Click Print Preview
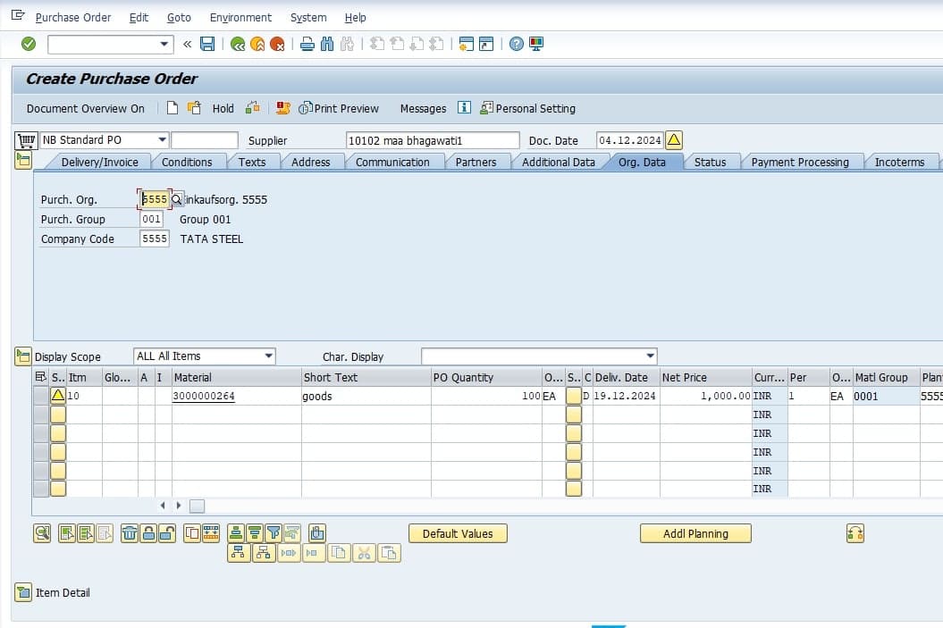 point(340,109)
